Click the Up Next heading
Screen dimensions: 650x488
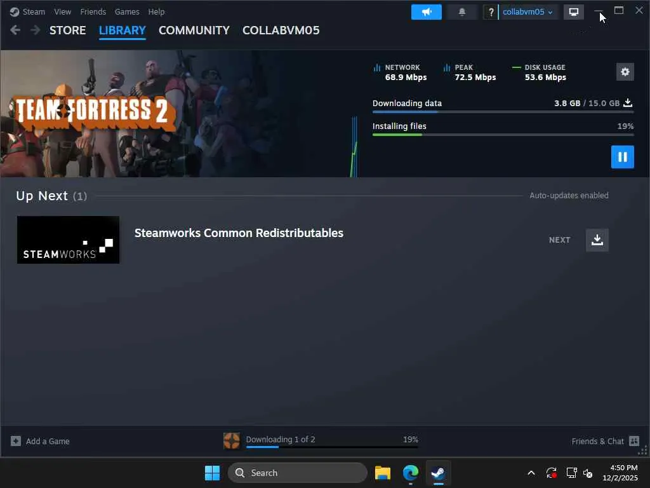tap(51, 196)
